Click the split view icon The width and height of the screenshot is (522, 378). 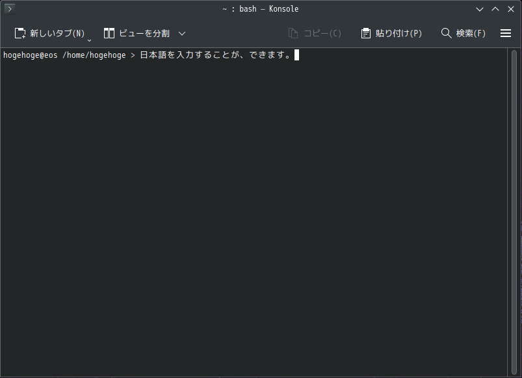[x=109, y=33]
